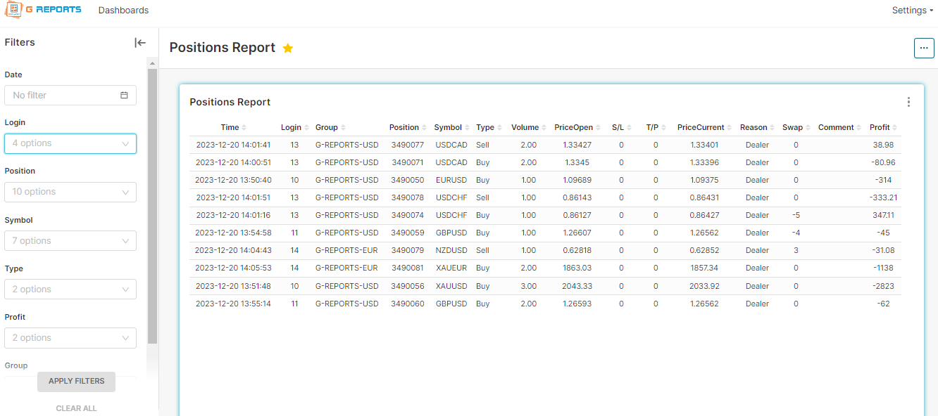Open the Dashboards menu item
The height and width of the screenshot is (416, 938).
[x=123, y=11]
